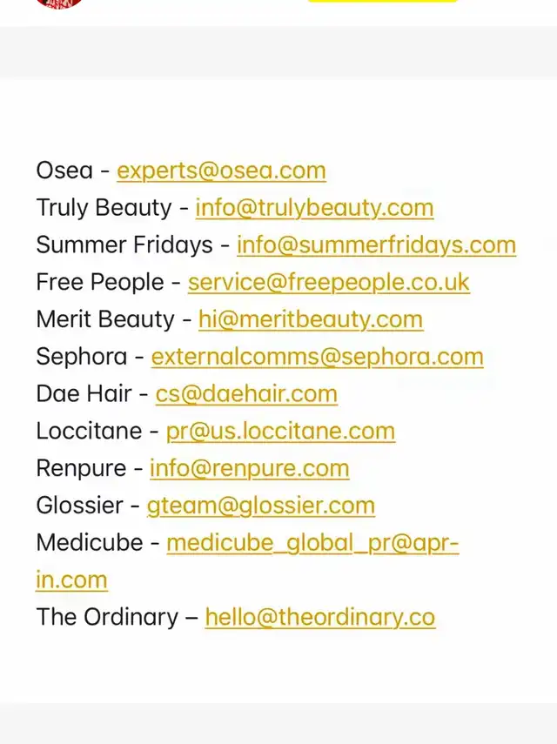Select the Free People brand name text
557x744 pixels.
[100, 282]
